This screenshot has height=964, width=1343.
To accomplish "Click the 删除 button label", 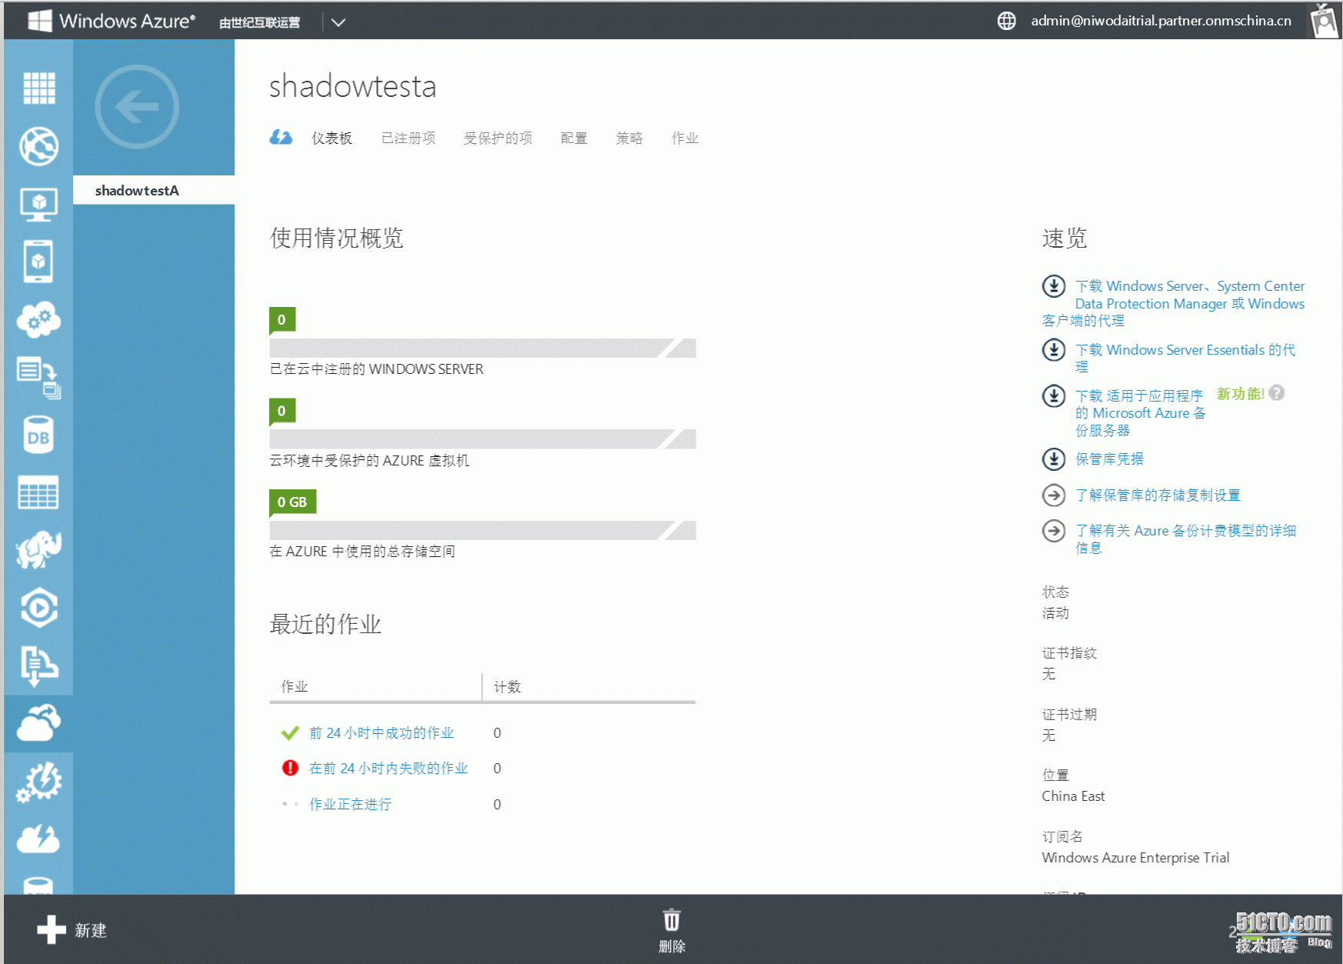I will pyautogui.click(x=671, y=947).
